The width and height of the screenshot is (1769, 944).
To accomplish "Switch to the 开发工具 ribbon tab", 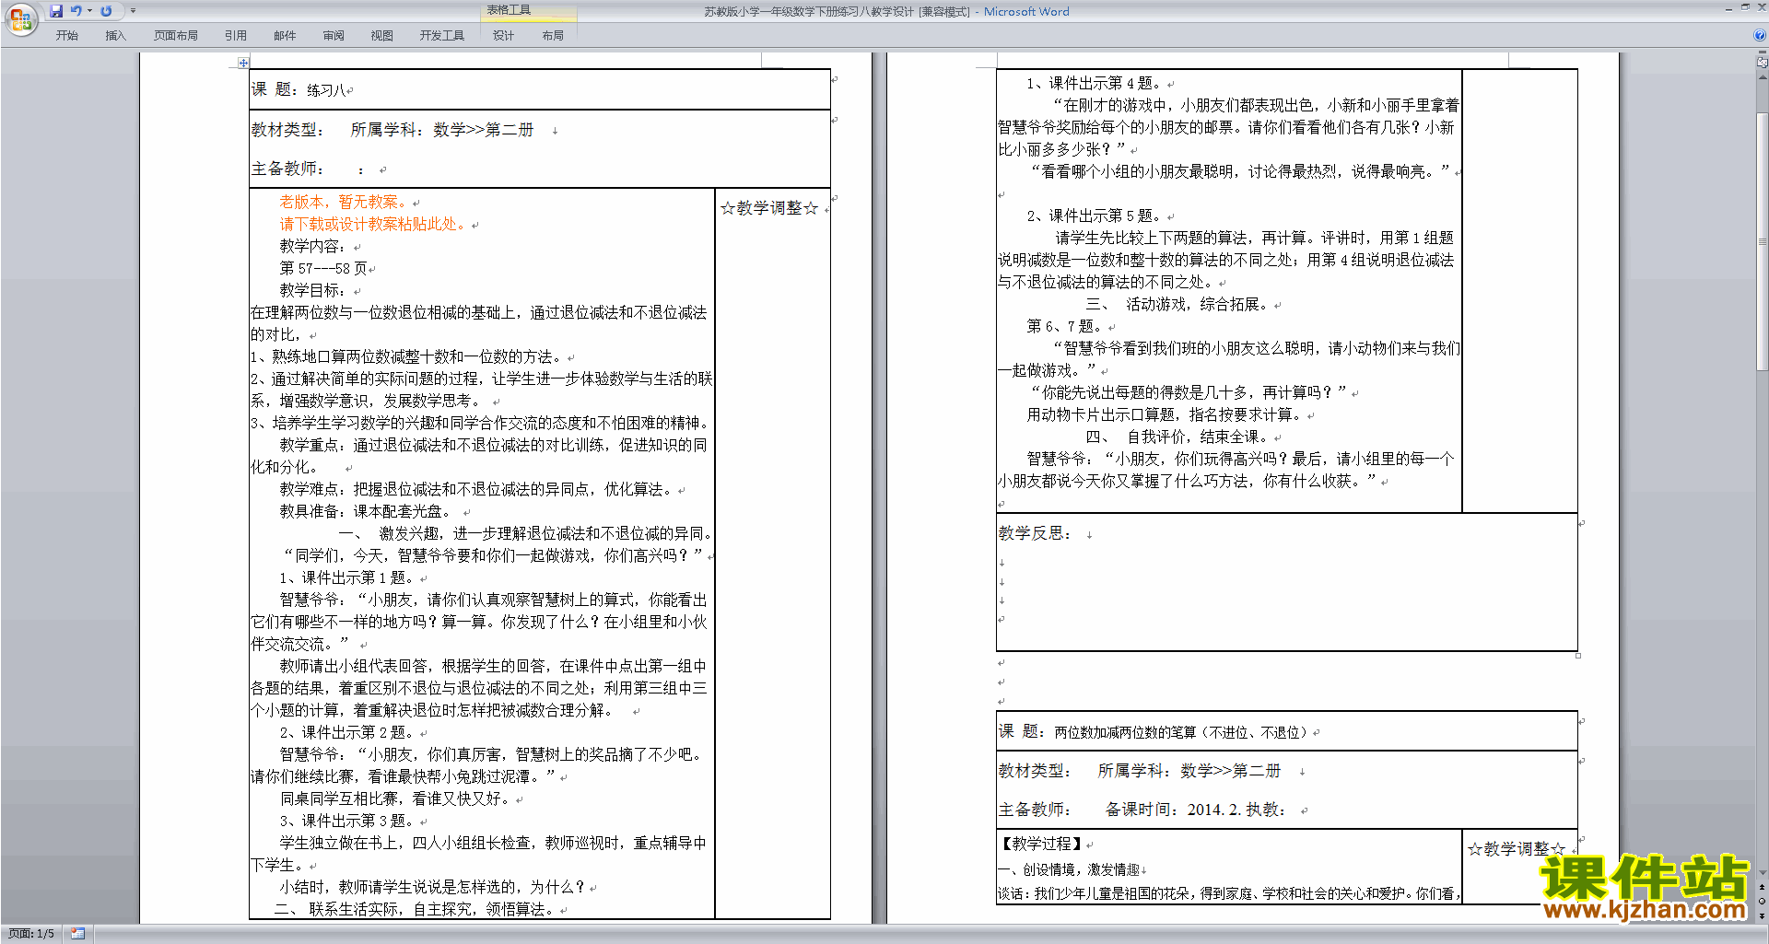I will point(442,35).
